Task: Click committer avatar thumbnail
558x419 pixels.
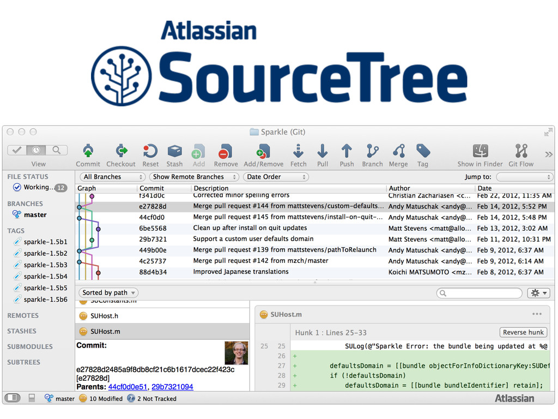Action: 236,353
